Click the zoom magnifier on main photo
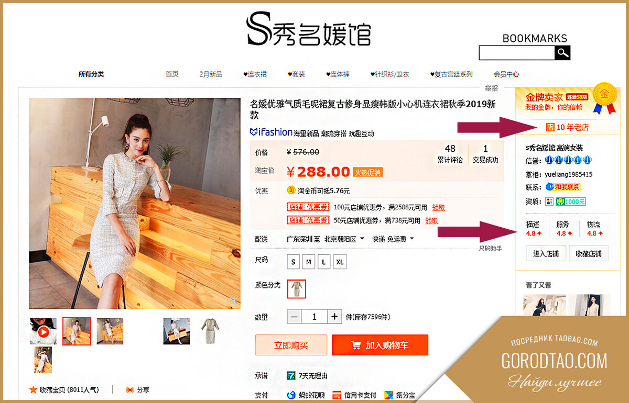Screen dimensions: 629x403 click(x=231, y=300)
